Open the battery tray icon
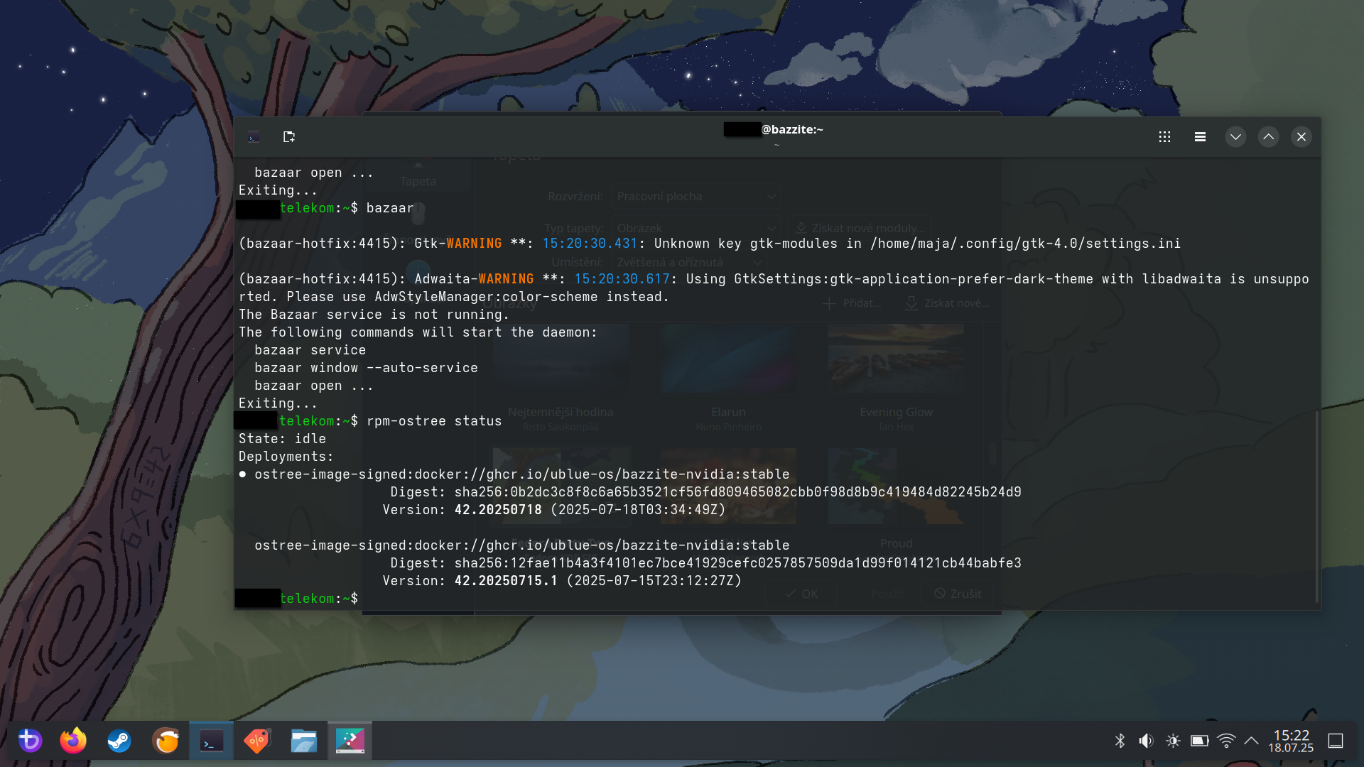Viewport: 1364px width, 767px height. pos(1200,741)
